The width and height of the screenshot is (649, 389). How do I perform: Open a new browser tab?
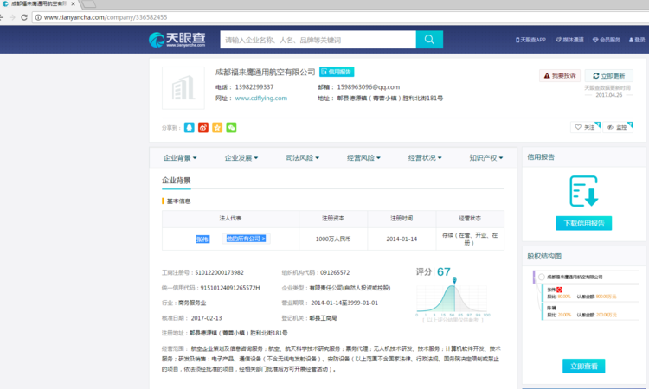point(88,4)
